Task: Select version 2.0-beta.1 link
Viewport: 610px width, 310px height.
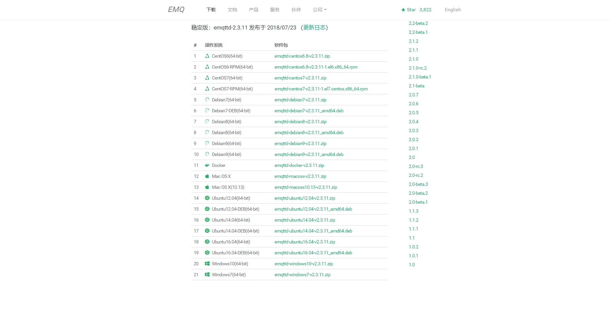Action: (x=418, y=202)
